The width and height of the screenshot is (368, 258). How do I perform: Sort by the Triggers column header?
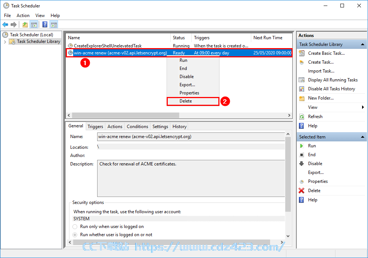click(221, 38)
